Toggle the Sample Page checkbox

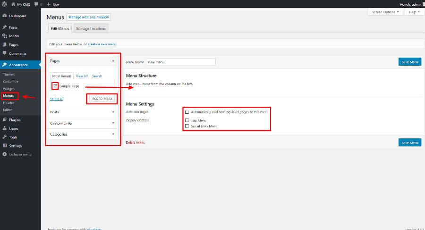click(55, 85)
